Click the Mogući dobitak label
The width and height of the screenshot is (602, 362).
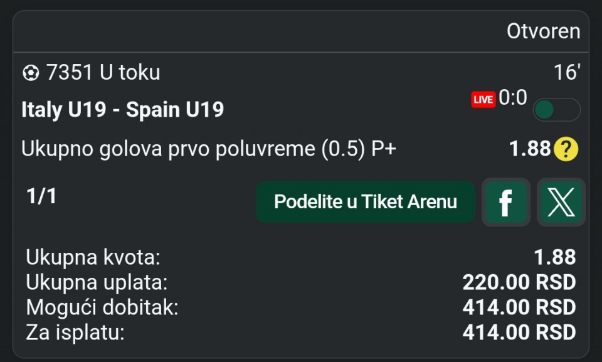102,307
